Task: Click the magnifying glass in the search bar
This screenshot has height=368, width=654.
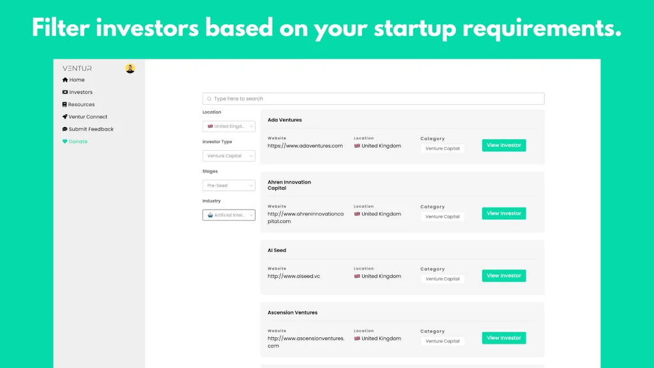Action: point(209,98)
